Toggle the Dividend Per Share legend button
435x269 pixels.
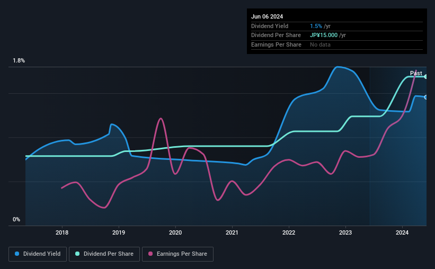104,254
